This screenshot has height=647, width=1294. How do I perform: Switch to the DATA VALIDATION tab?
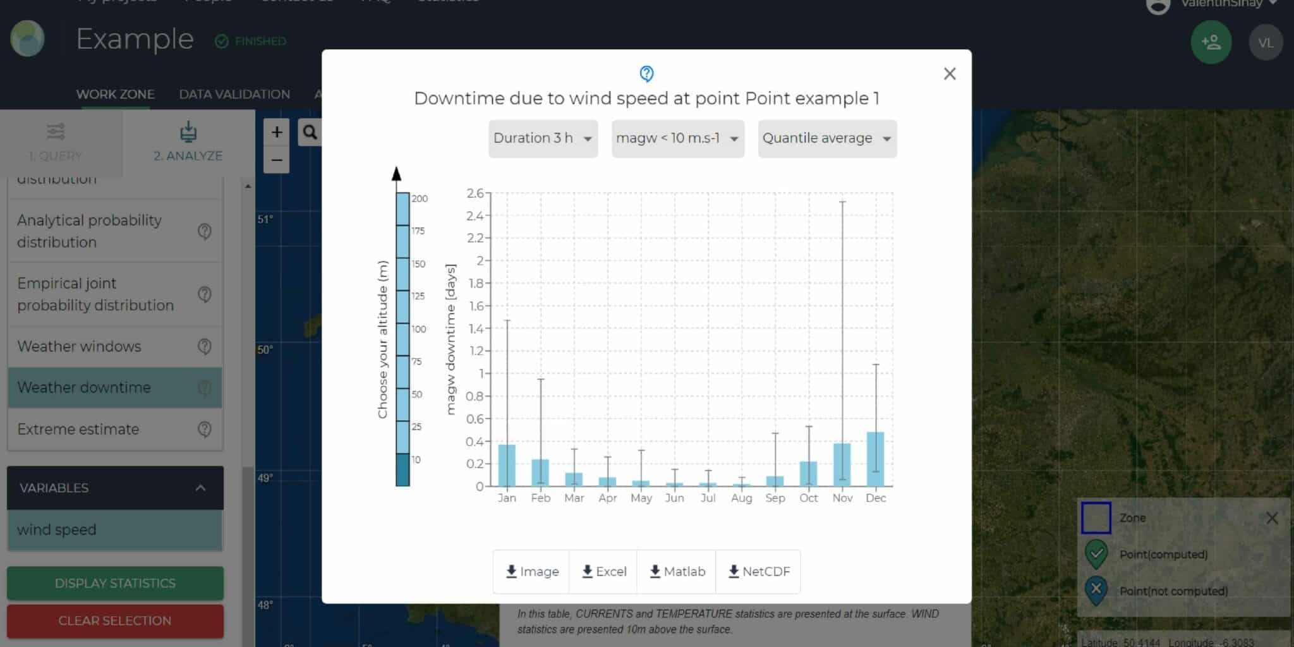pyautogui.click(x=234, y=94)
